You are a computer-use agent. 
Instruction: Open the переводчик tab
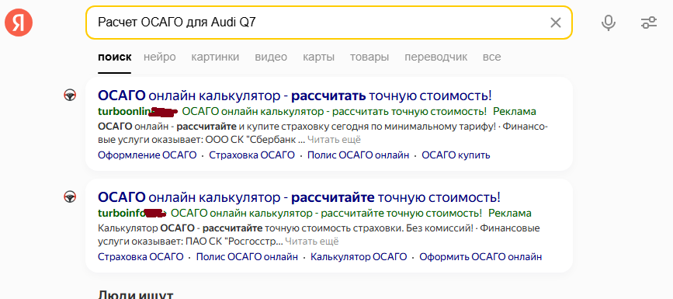point(436,57)
